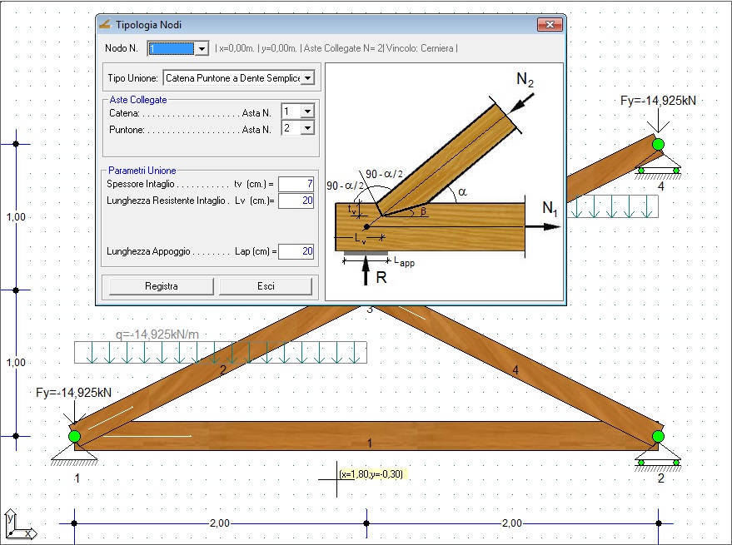Select the distributed load q=-14,925kN/m arrows

pos(221,352)
